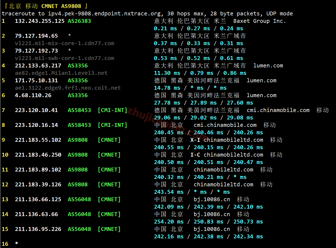Click latency value 240.50 ms

tap(169, 162)
